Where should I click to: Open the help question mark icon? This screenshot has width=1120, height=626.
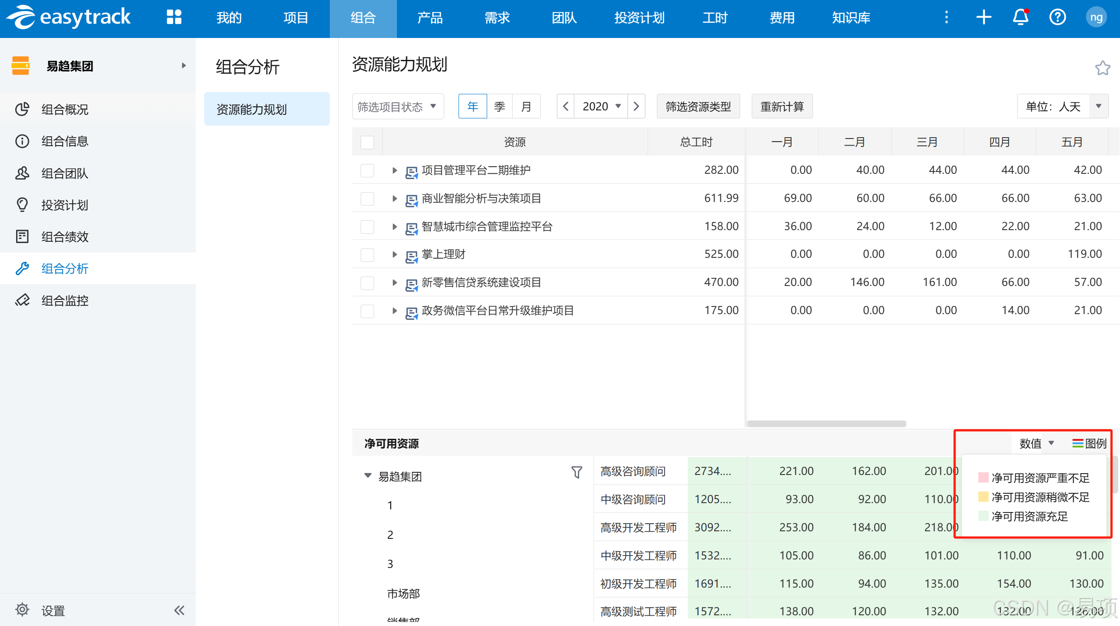click(x=1057, y=17)
